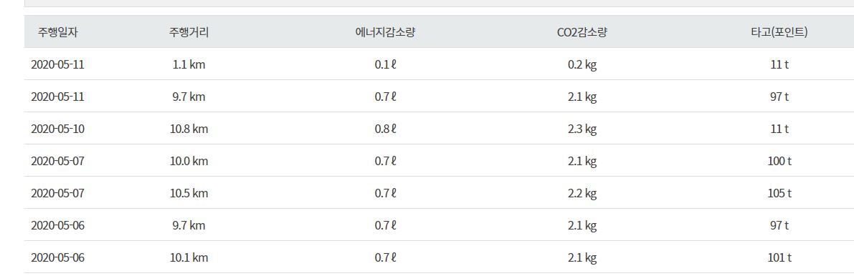Click the 101 t points cell
The height and width of the screenshot is (276, 854).
point(779,257)
